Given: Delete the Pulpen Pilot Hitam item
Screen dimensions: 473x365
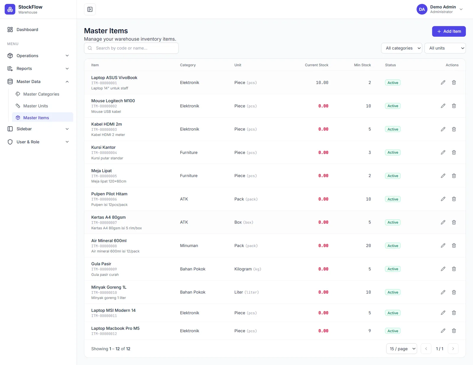Looking at the screenshot, I should 454,199.
